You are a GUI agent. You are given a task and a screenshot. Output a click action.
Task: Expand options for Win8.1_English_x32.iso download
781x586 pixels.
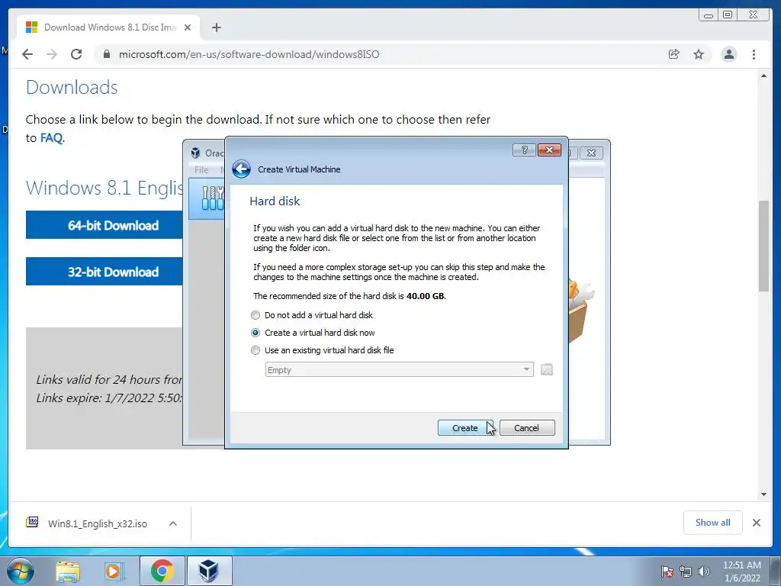tap(173, 523)
